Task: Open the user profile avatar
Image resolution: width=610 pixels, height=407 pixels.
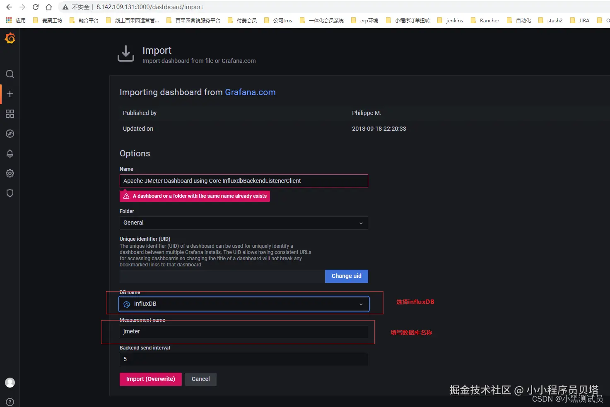Action: [x=10, y=383]
